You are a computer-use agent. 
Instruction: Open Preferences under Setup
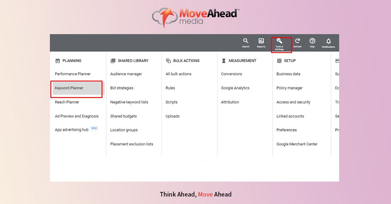click(287, 130)
